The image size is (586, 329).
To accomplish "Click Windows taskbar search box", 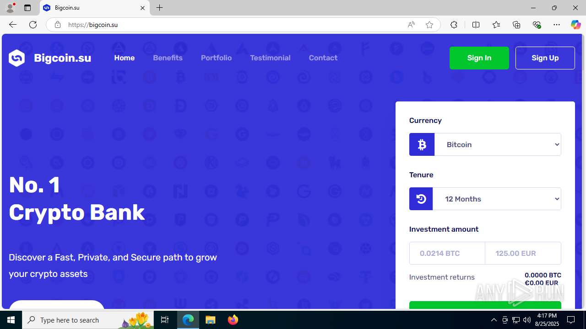I will [x=88, y=320].
